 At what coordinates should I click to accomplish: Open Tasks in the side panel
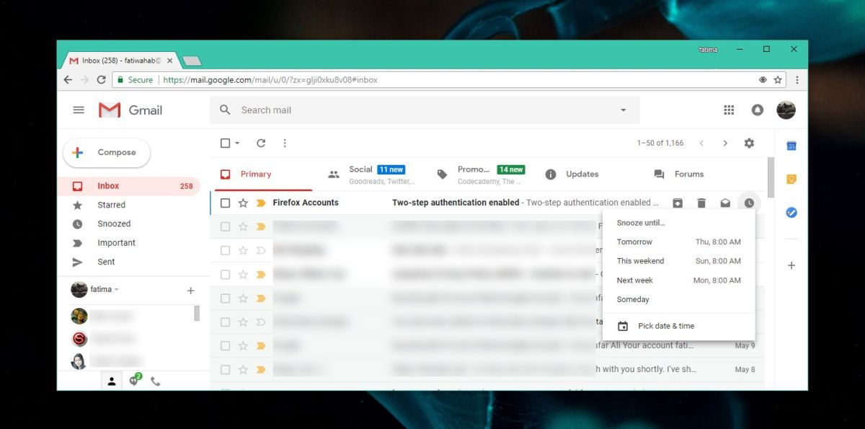791,213
